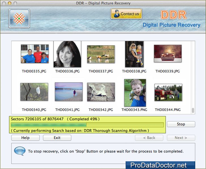Click the file name THD00342.JPG
The image size is (206, 169).
(x=101, y=110)
